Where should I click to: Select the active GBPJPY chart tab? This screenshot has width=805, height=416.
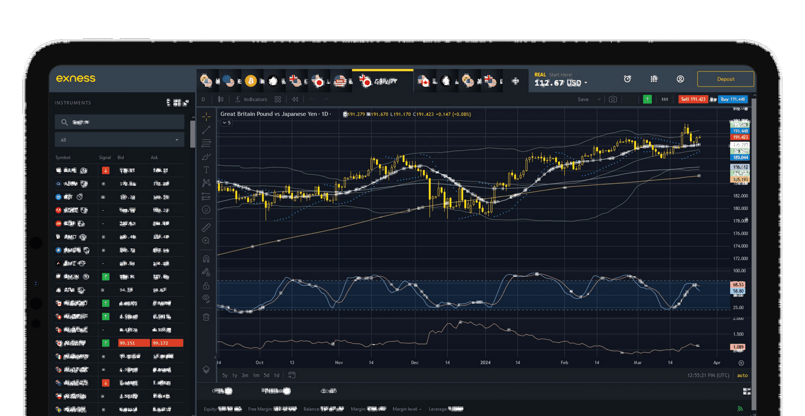click(382, 81)
